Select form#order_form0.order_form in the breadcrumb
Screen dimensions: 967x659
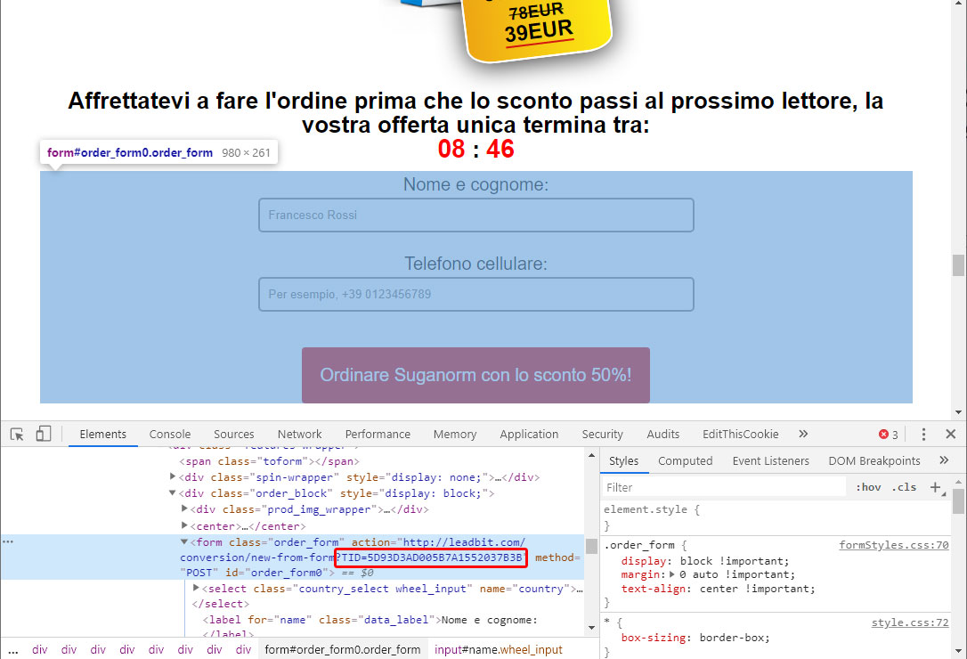(343, 650)
